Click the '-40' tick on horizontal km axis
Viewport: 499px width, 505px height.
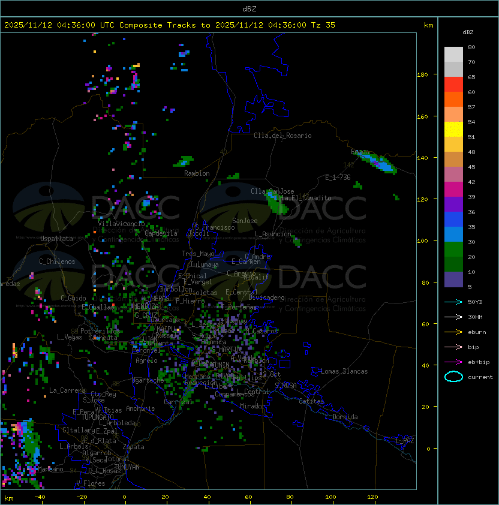(40, 497)
